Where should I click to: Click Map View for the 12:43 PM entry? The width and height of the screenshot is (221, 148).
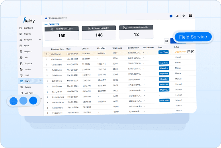point(164,79)
